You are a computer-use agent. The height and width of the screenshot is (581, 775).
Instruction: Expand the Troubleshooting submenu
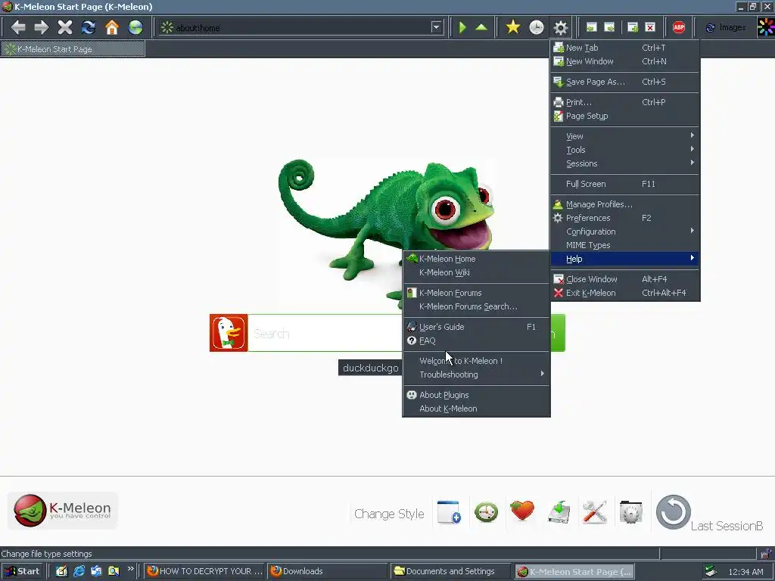pos(477,374)
